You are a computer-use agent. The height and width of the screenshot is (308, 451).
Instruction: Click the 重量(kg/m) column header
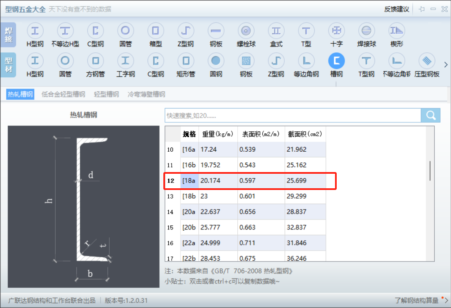218,134
